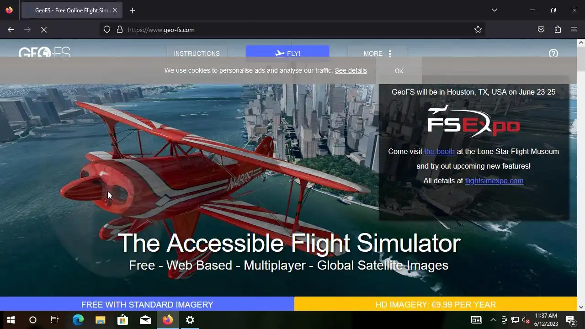This screenshot has height=329, width=585.
Task: Open the Save to Pocket icon
Action: tap(541, 30)
